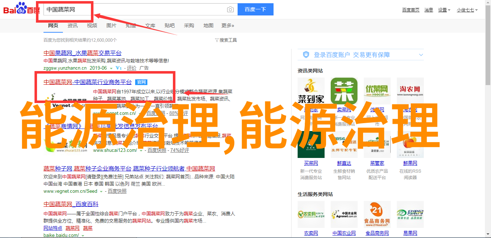
Task: Switch to the 视频 tab
Action: (92, 25)
